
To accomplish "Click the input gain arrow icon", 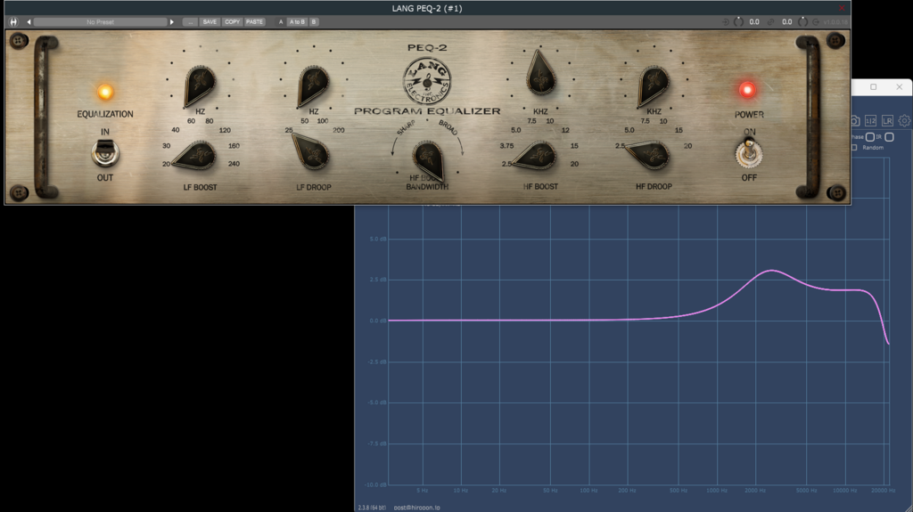I will tap(726, 22).
